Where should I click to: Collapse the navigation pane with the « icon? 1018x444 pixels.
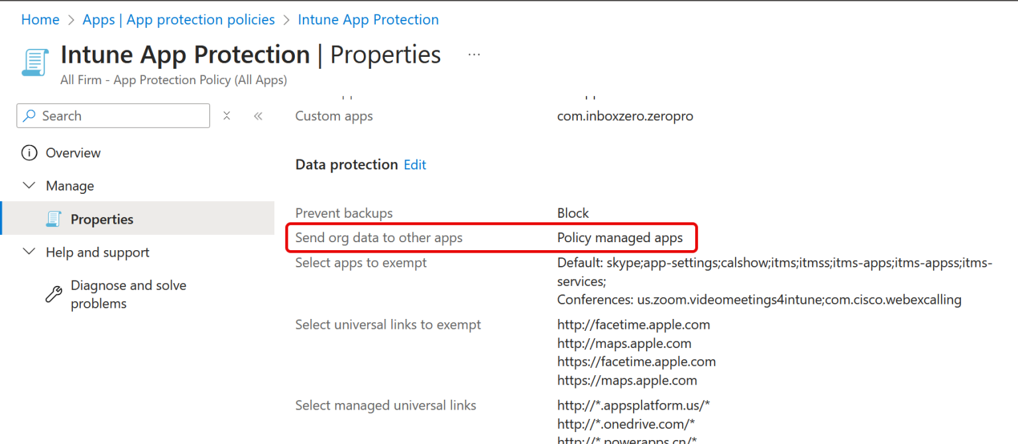click(x=258, y=115)
